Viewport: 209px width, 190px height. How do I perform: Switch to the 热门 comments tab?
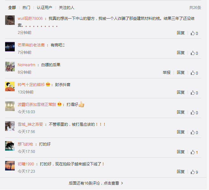point(26,8)
